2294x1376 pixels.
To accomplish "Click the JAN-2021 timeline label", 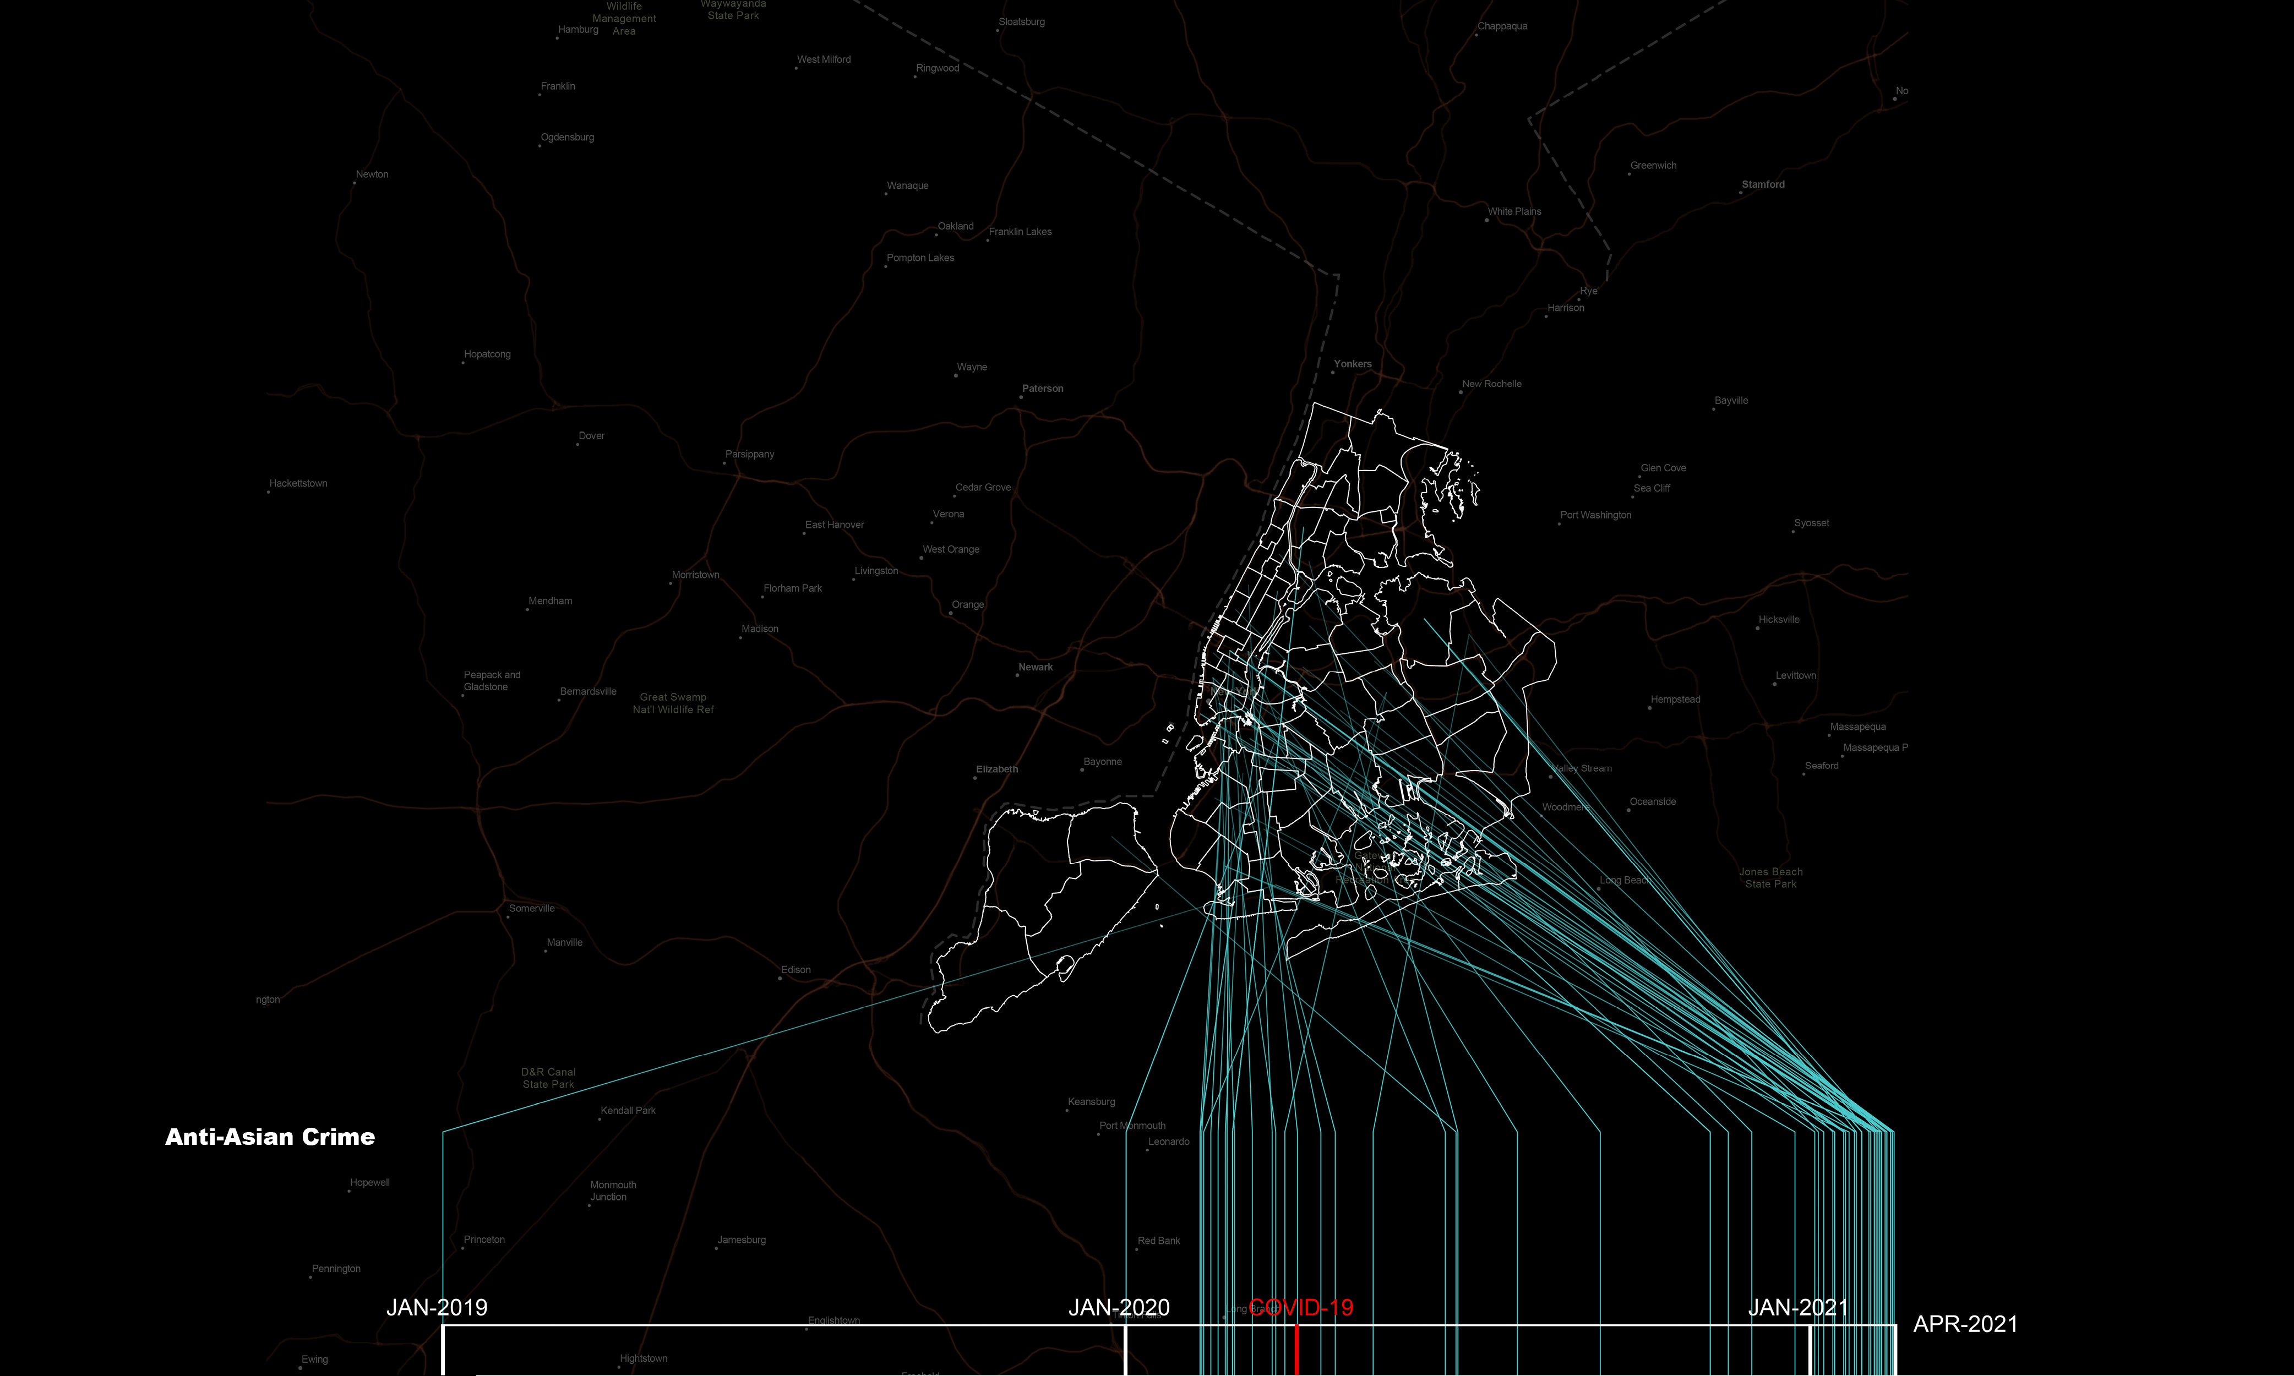I will coord(1798,1307).
